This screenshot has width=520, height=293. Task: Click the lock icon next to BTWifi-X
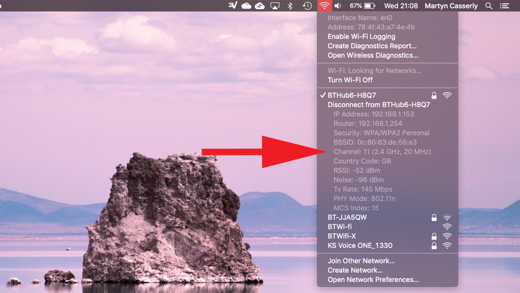click(434, 236)
